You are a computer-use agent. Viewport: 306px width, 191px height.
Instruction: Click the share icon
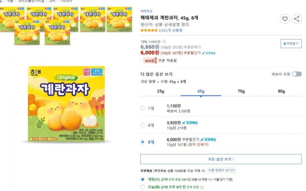point(296,19)
